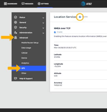Click the Help & Support chat icon
Image resolution: width=107 pixels, height=112 pixels.
pyautogui.click(x=15, y=78)
